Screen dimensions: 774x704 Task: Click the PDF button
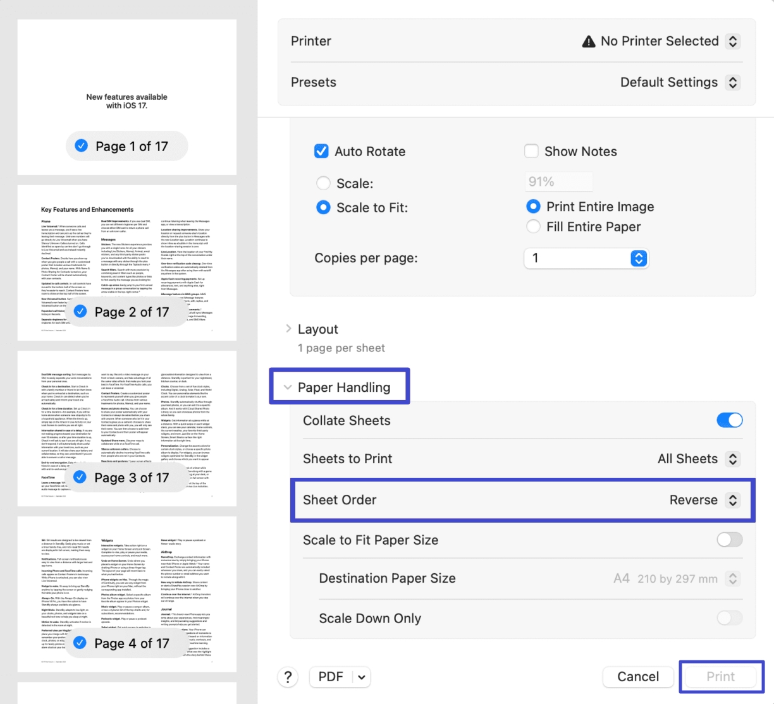tap(331, 677)
